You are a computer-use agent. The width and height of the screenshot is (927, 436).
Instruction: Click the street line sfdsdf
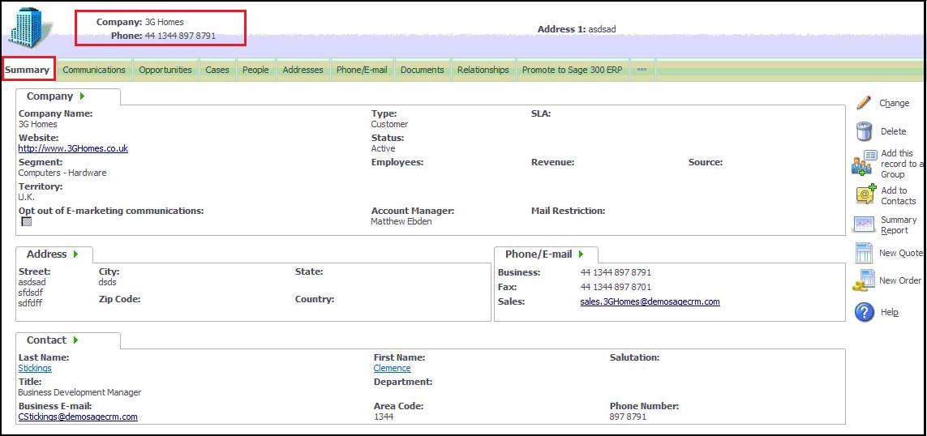click(31, 293)
